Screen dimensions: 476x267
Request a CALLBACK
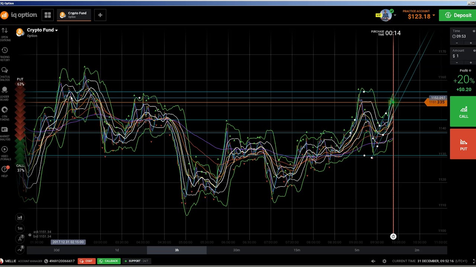108,261
